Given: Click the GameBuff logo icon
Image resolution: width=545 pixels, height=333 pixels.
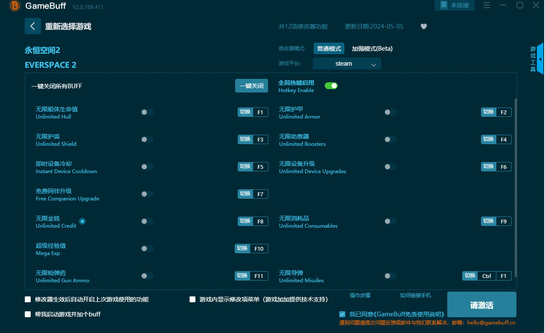Looking at the screenshot, I should [x=15, y=6].
